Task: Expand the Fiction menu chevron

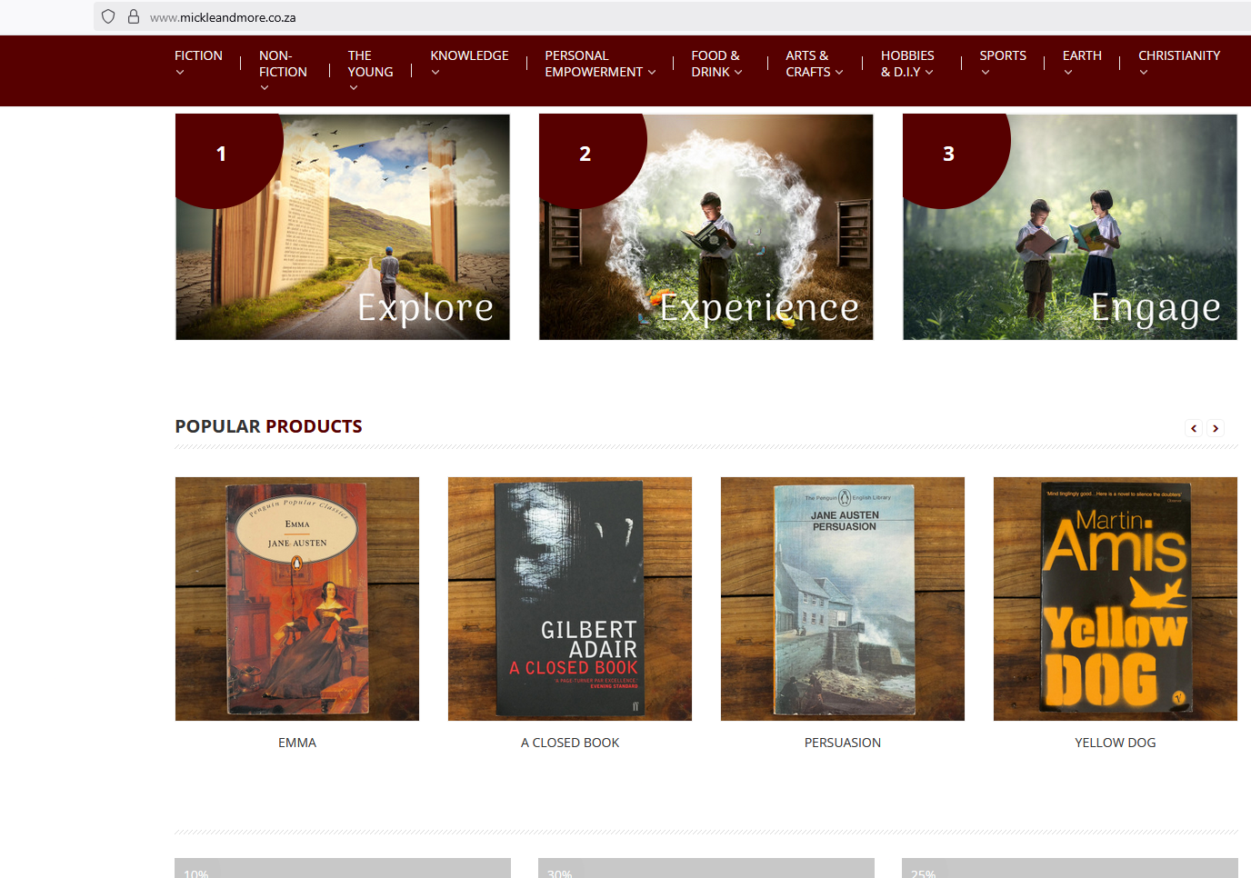Action: (x=180, y=73)
